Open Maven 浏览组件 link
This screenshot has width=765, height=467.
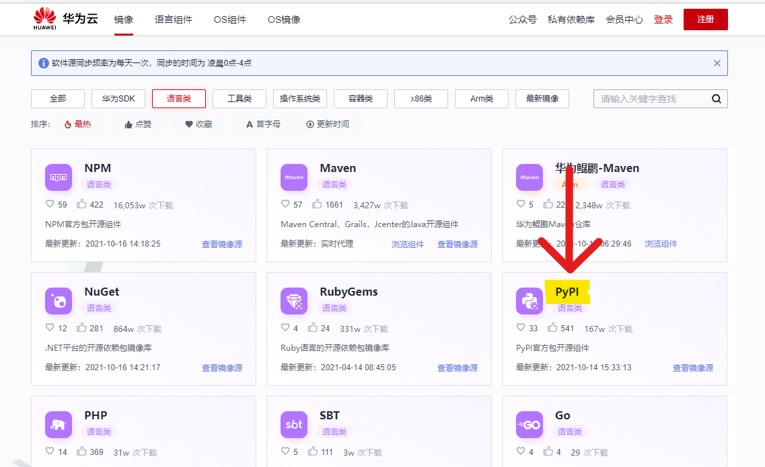pos(408,244)
